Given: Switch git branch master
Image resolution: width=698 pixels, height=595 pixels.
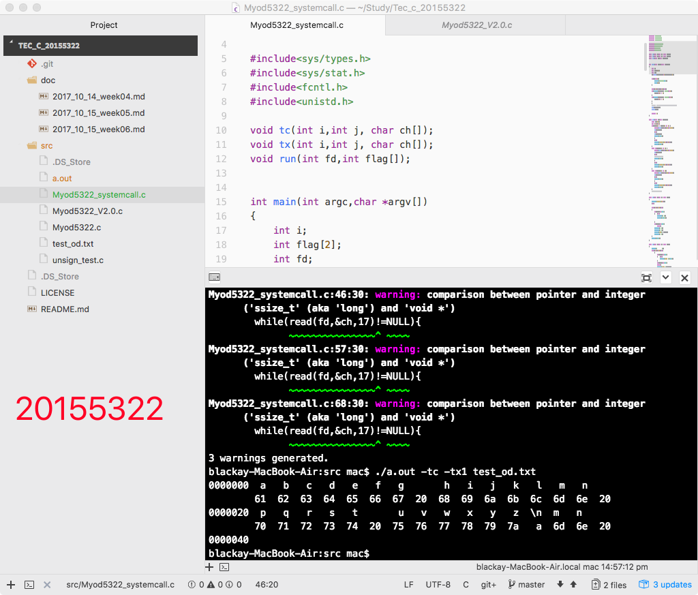Looking at the screenshot, I should pyautogui.click(x=527, y=585).
